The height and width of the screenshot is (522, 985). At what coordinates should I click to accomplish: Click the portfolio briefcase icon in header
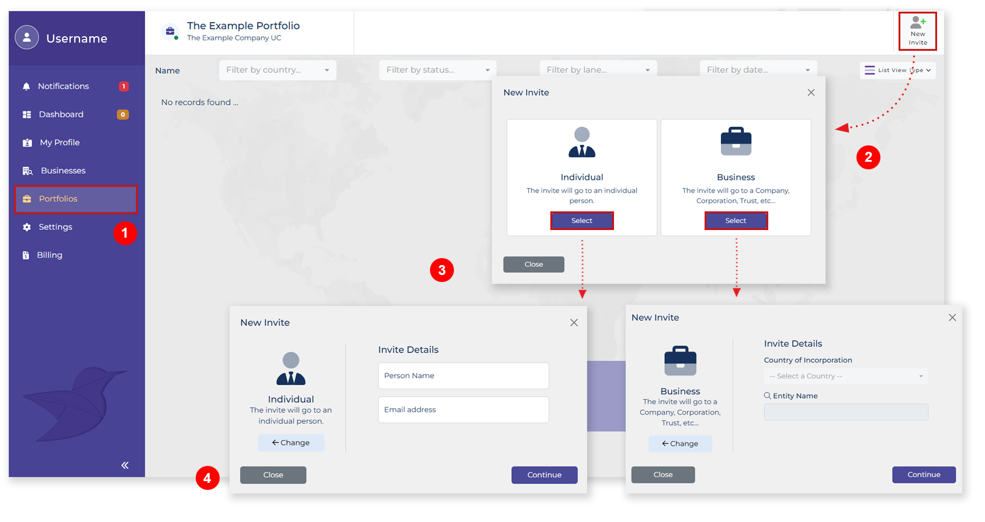pyautogui.click(x=170, y=32)
